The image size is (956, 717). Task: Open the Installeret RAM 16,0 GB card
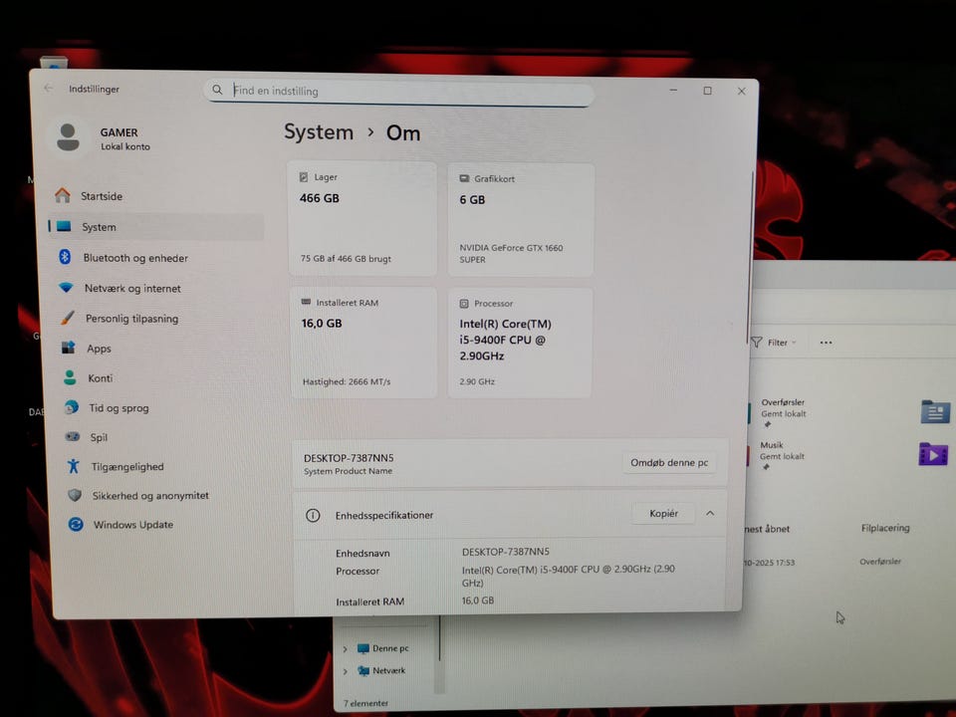[363, 343]
